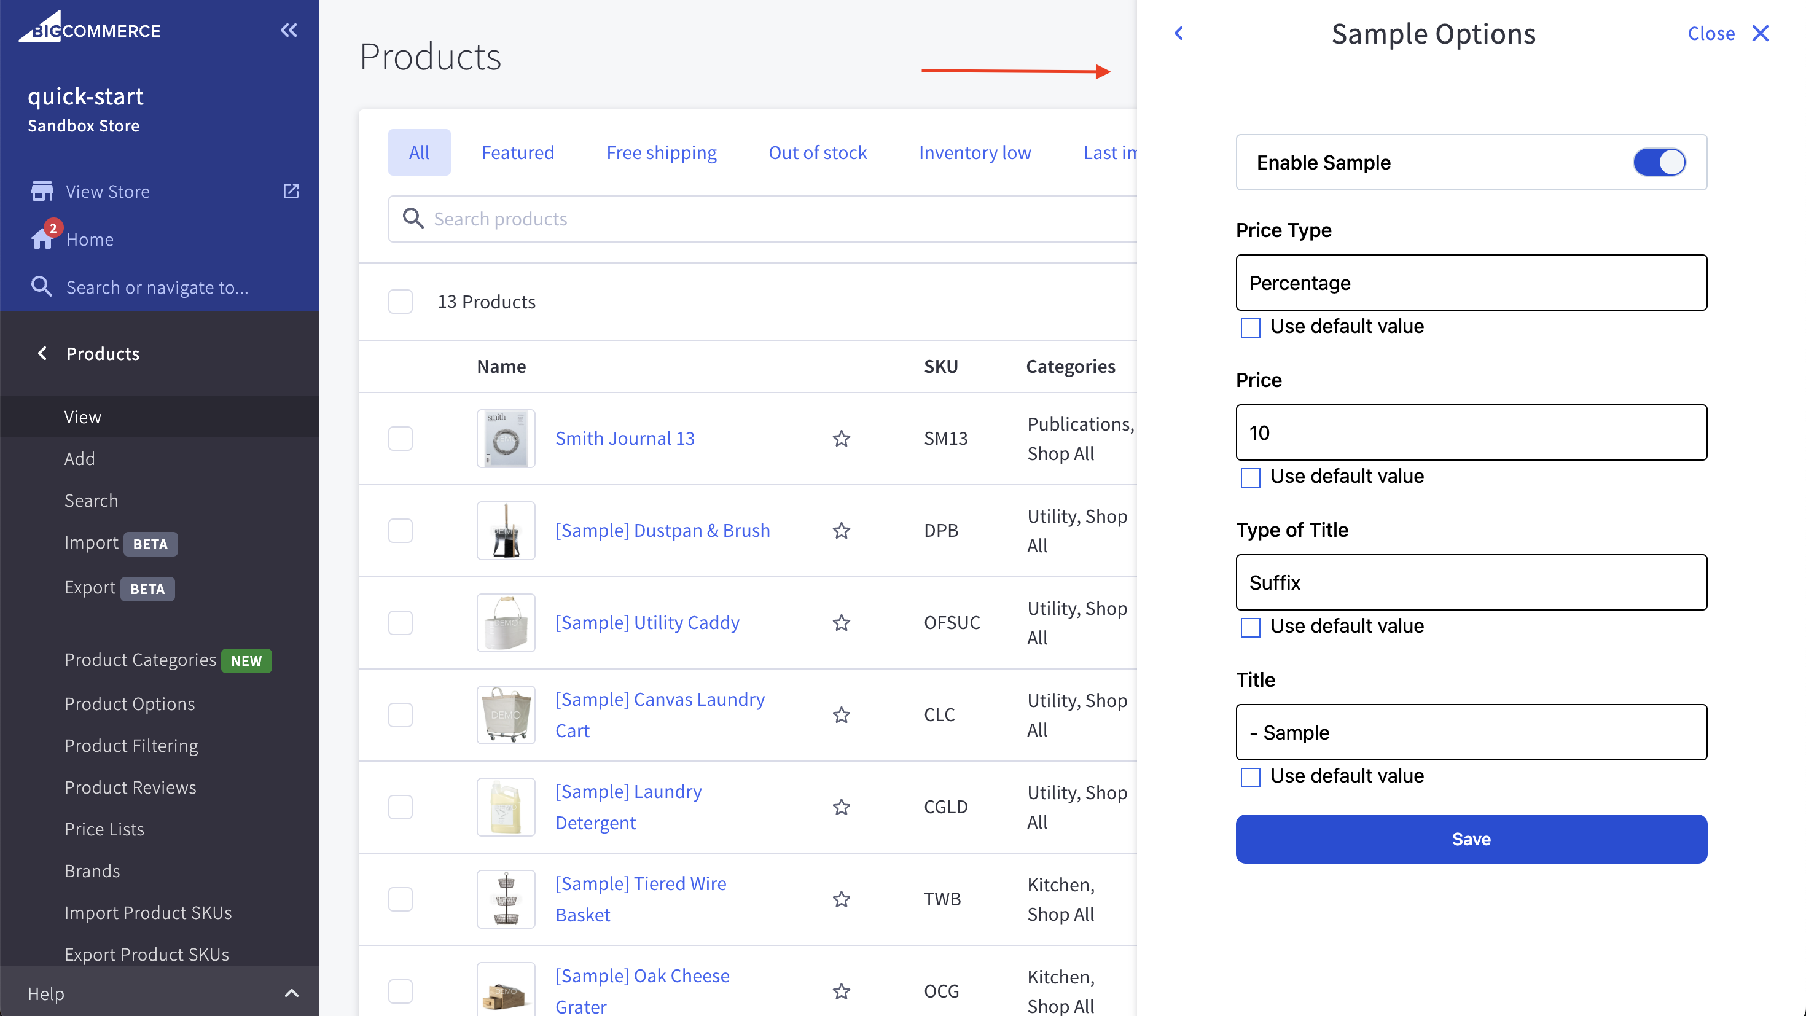This screenshot has height=1016, width=1806.
Task: Collapse the Help section at the bottom
Action: pyautogui.click(x=291, y=993)
